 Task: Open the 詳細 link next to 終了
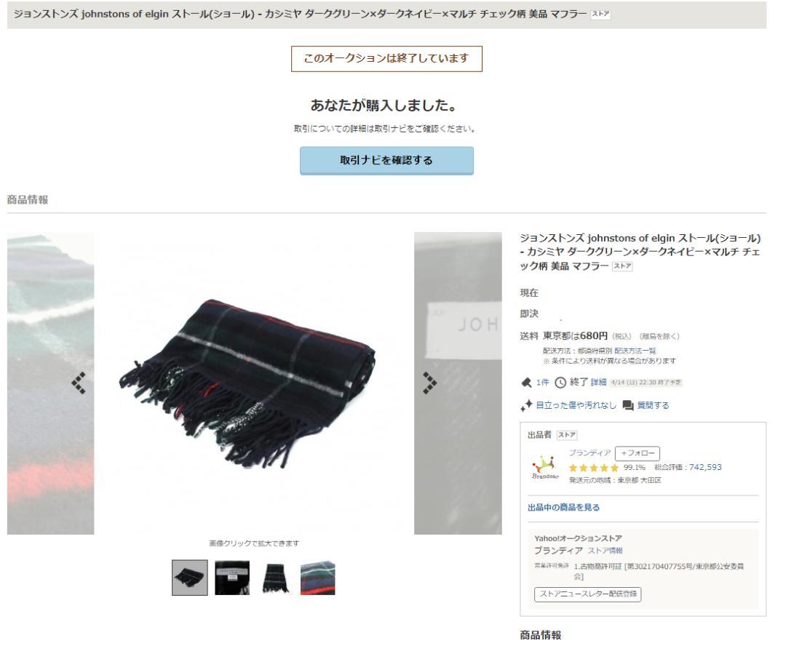(x=598, y=383)
